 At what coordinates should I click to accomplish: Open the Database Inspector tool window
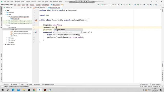click(x=48, y=84)
